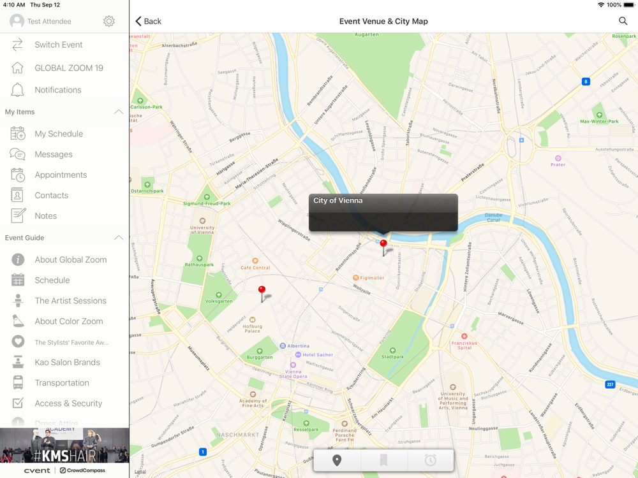Select the Kao Salon Brands entry
This screenshot has height=478, width=638.
[64, 362]
